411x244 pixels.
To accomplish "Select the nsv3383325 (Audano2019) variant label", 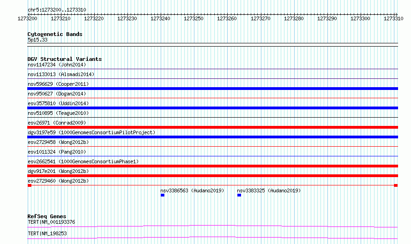I will (269, 190).
